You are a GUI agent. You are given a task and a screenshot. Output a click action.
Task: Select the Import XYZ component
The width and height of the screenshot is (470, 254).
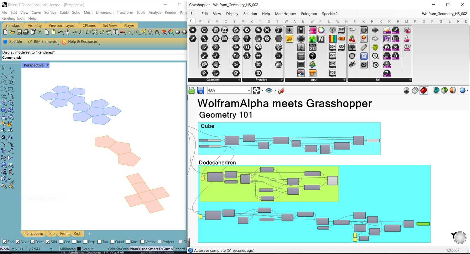(333, 56)
